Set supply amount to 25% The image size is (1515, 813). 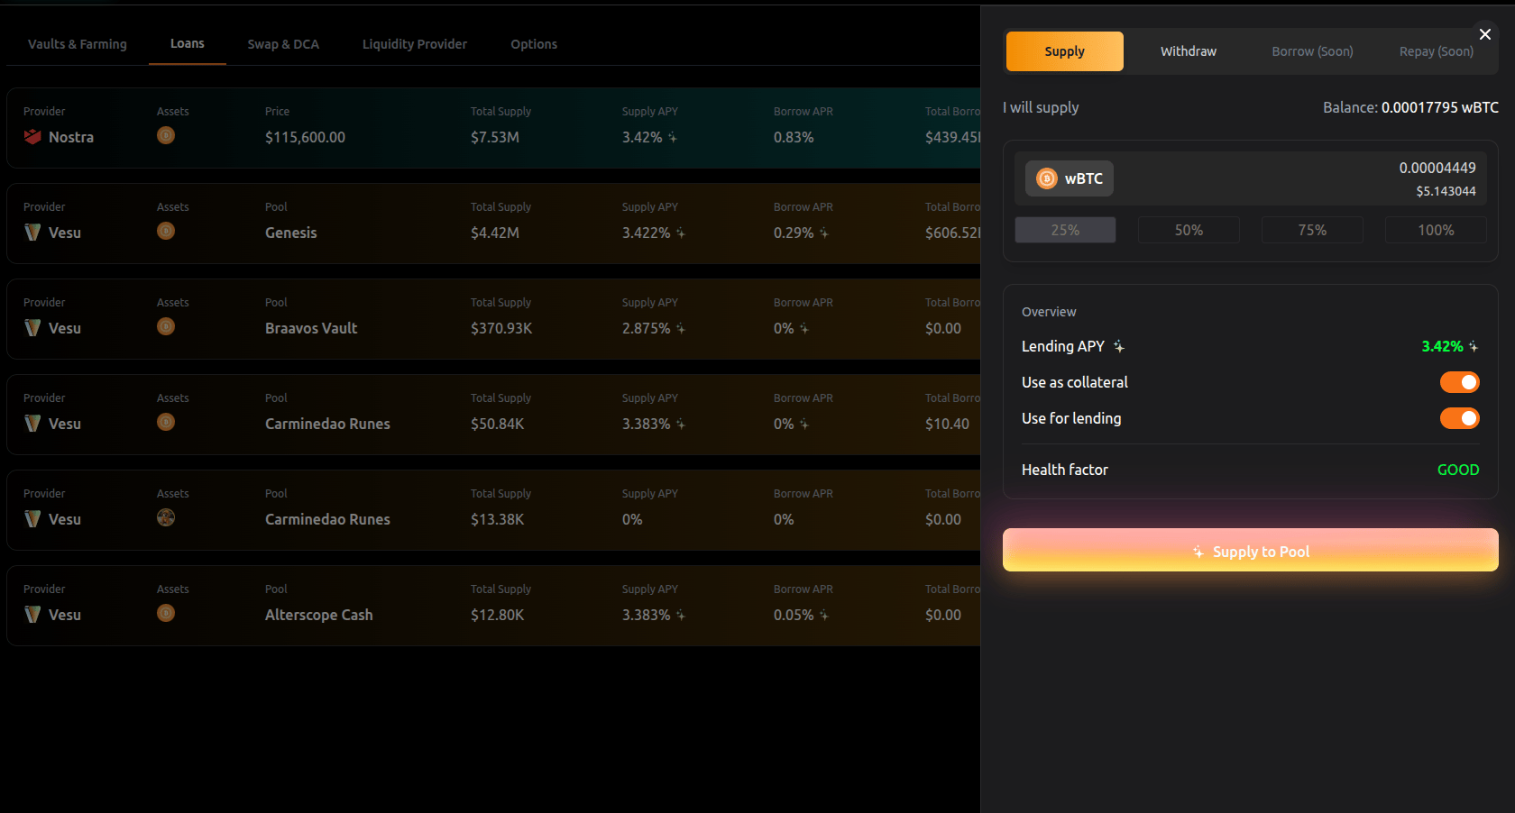click(1065, 230)
